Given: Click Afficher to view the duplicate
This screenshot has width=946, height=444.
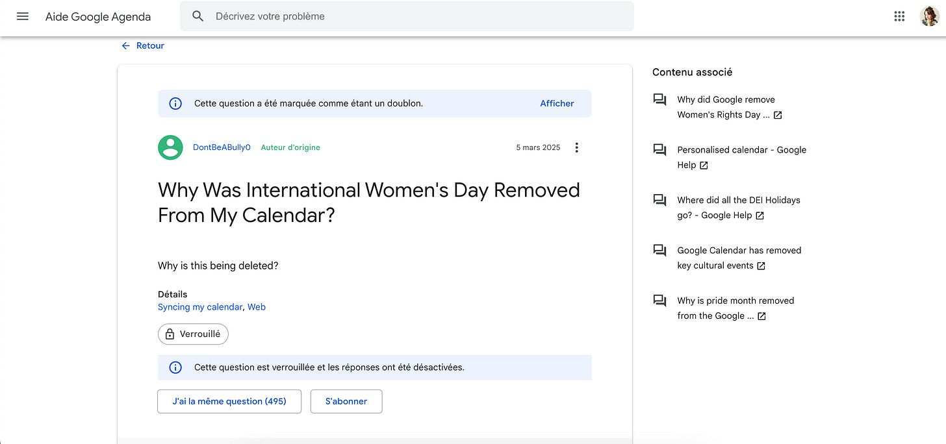Looking at the screenshot, I should pyautogui.click(x=557, y=103).
